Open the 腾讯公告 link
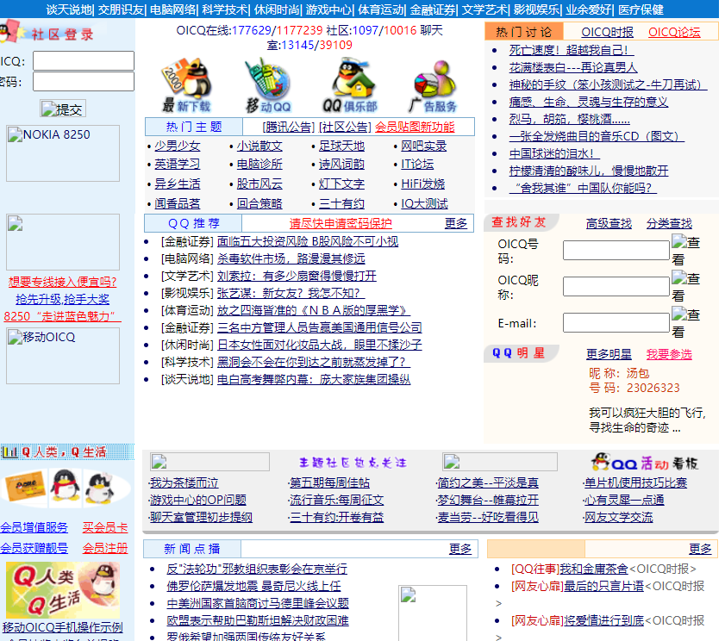 [289, 128]
